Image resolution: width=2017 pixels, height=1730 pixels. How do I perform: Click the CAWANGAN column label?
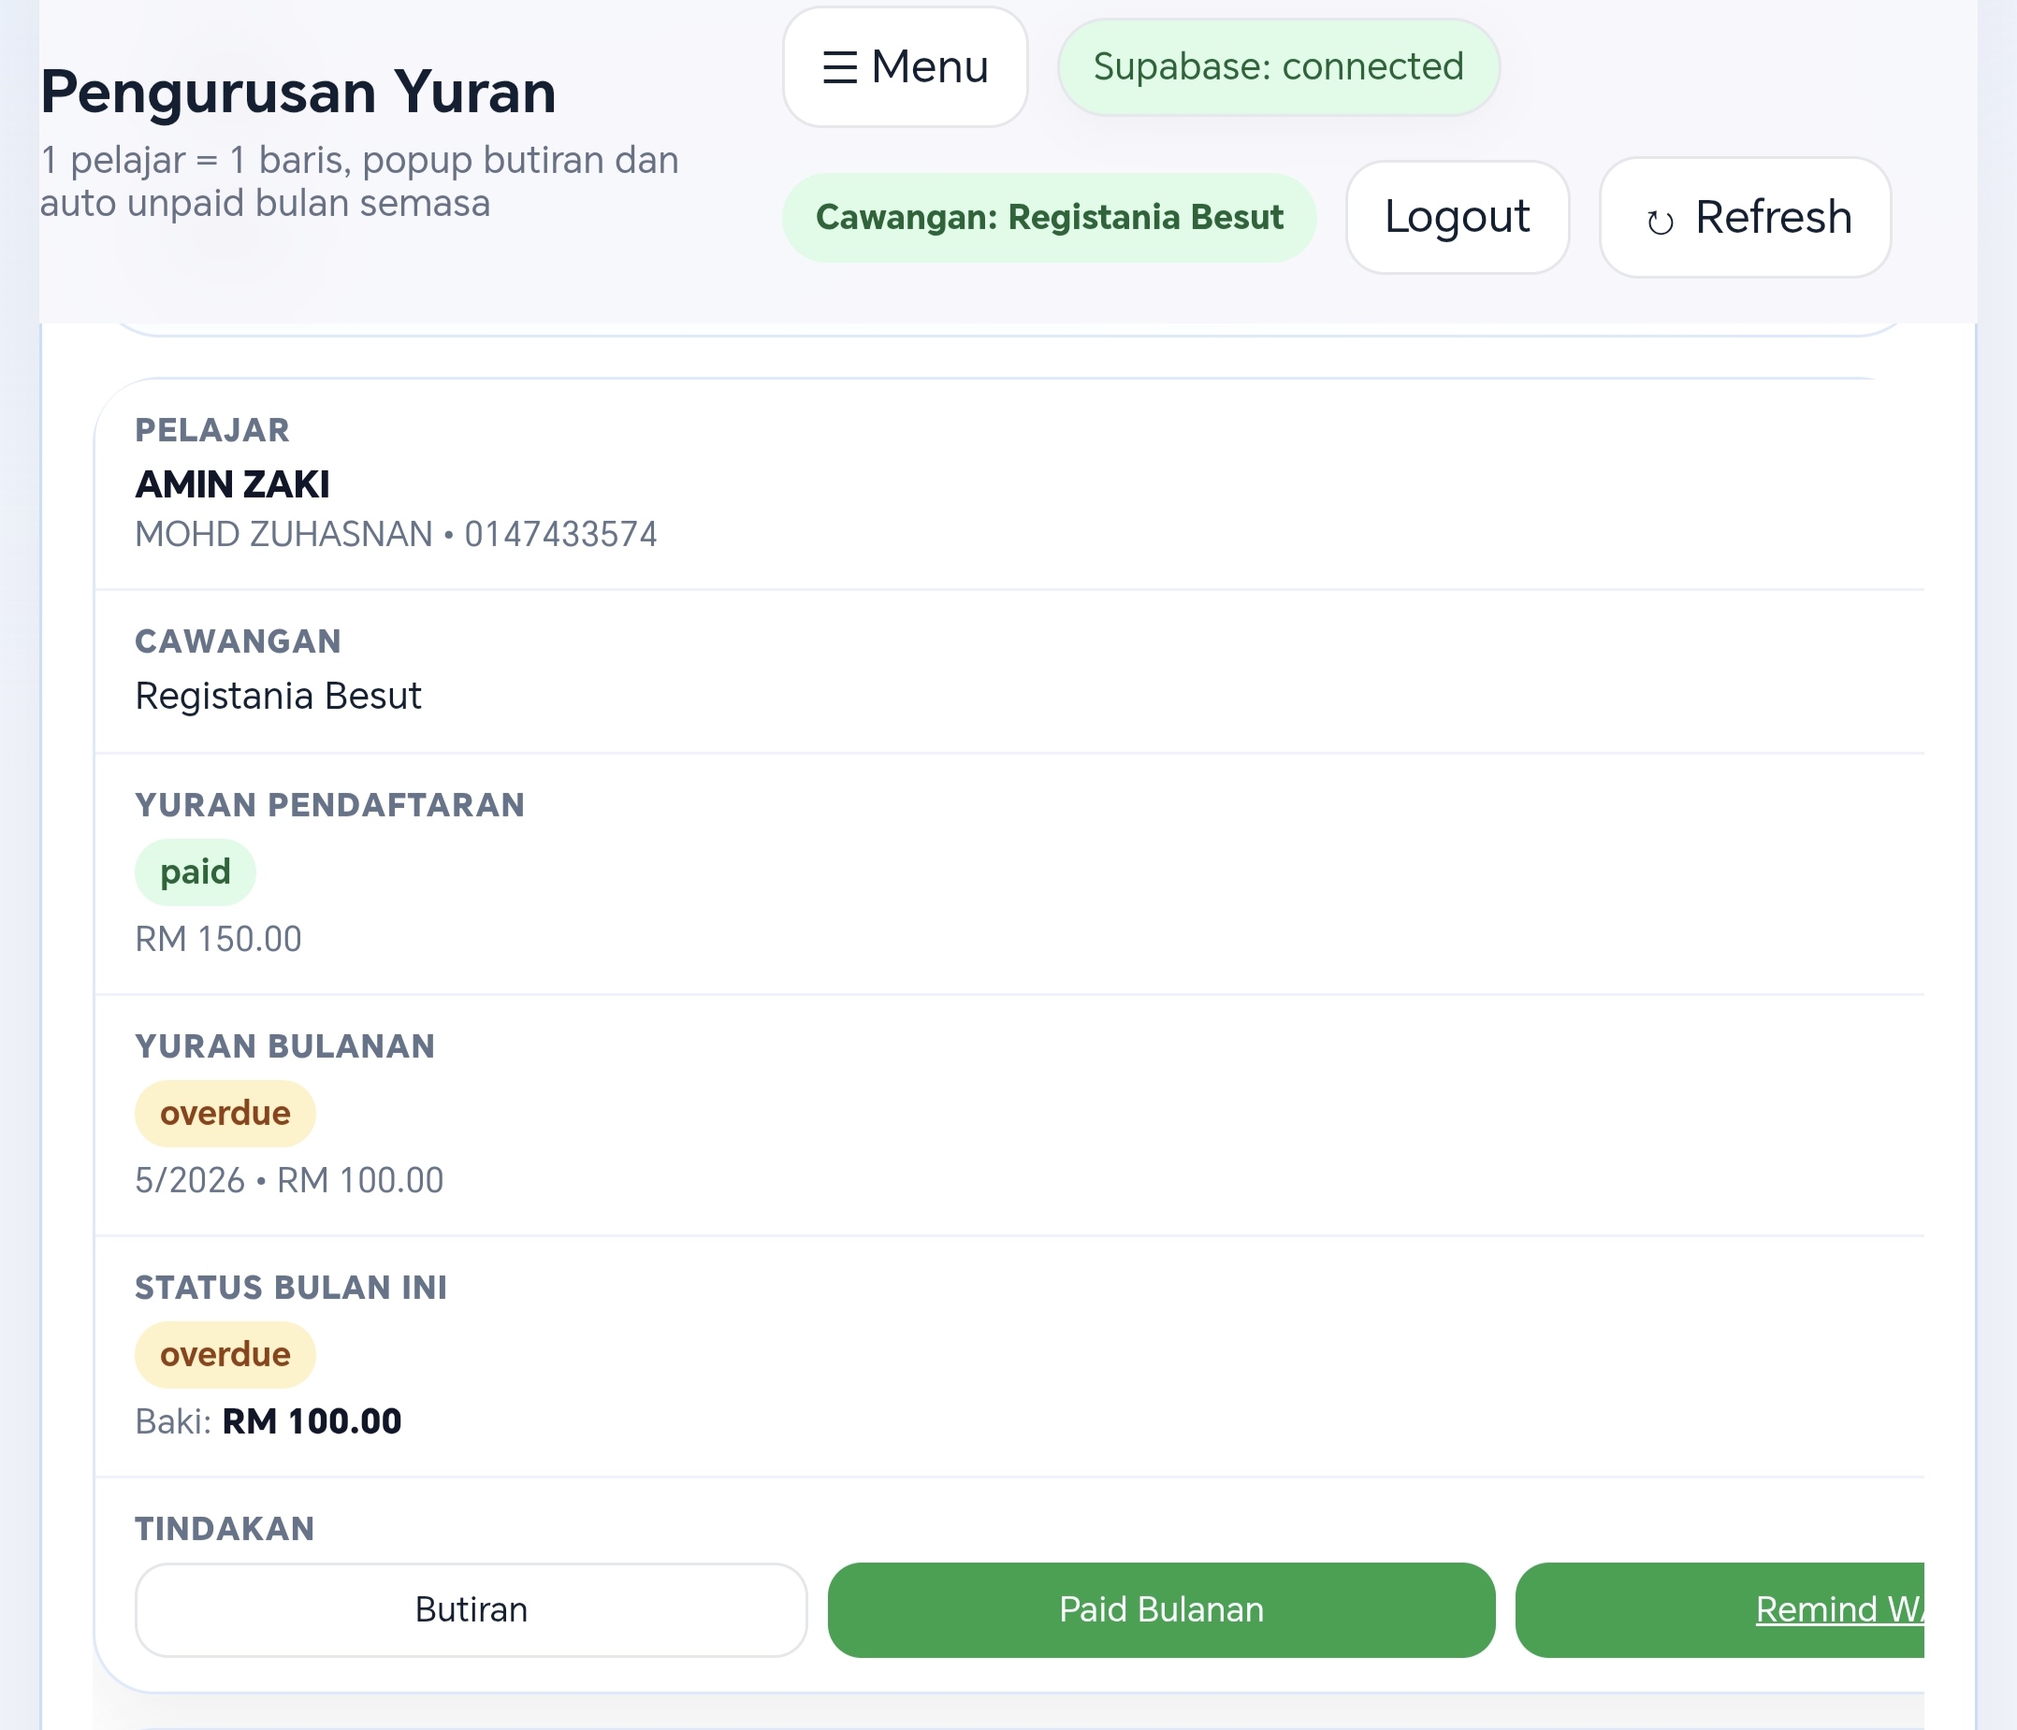tap(239, 642)
